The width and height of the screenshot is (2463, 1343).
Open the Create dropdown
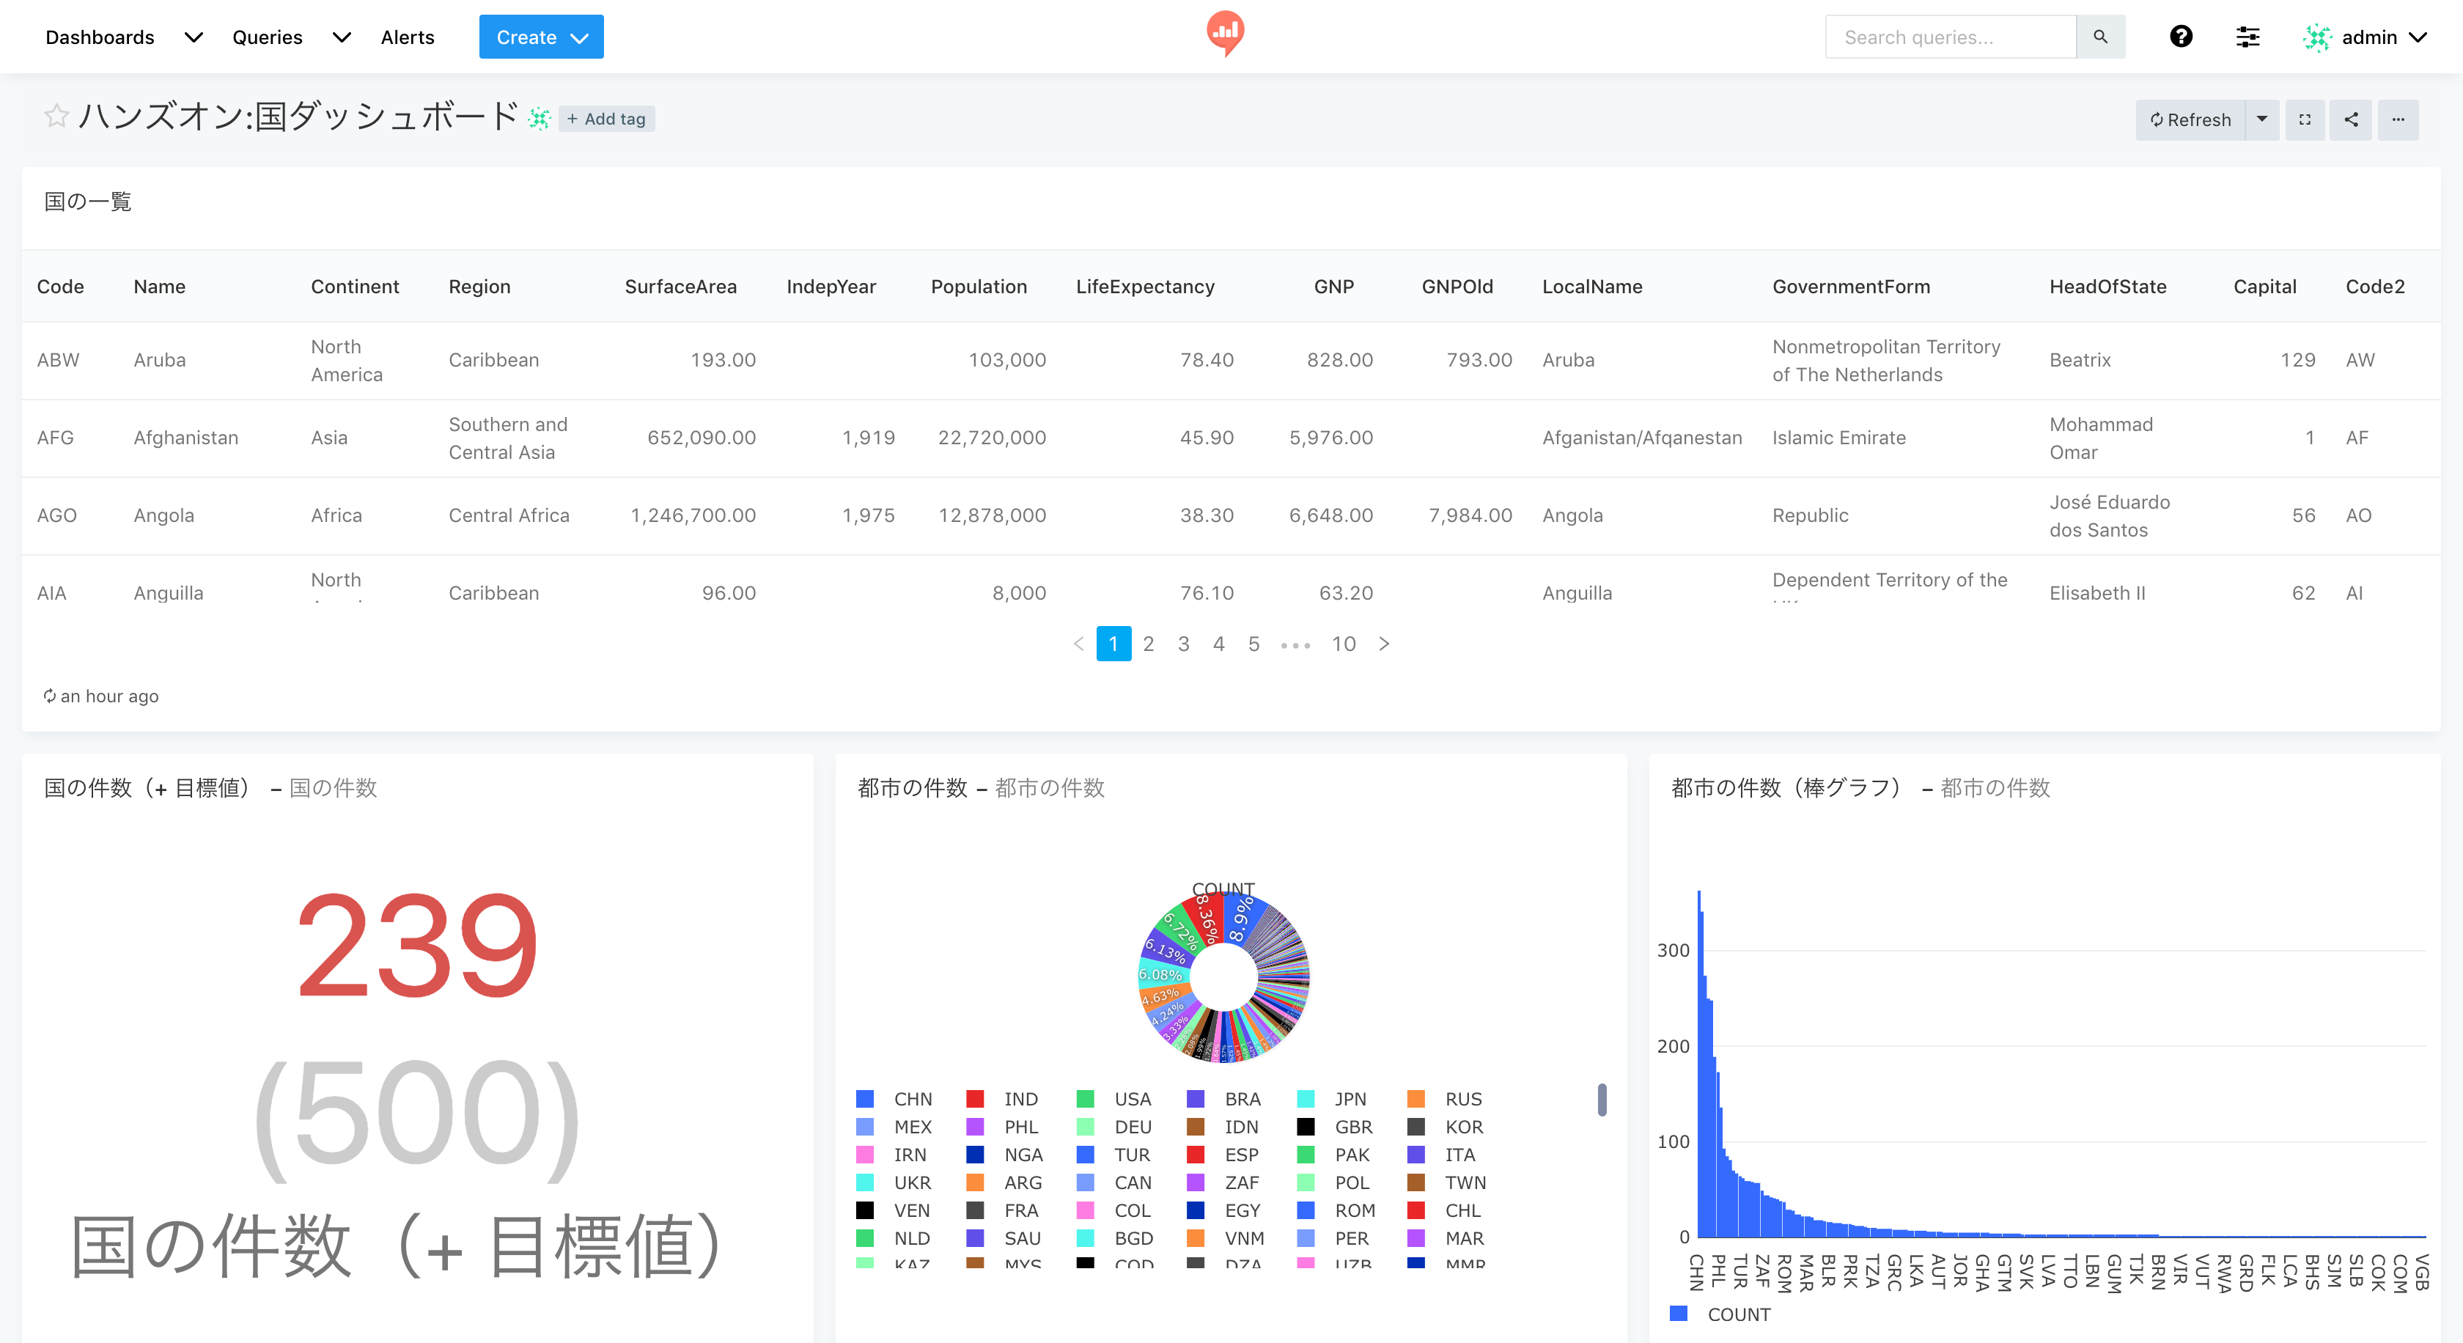[541, 37]
